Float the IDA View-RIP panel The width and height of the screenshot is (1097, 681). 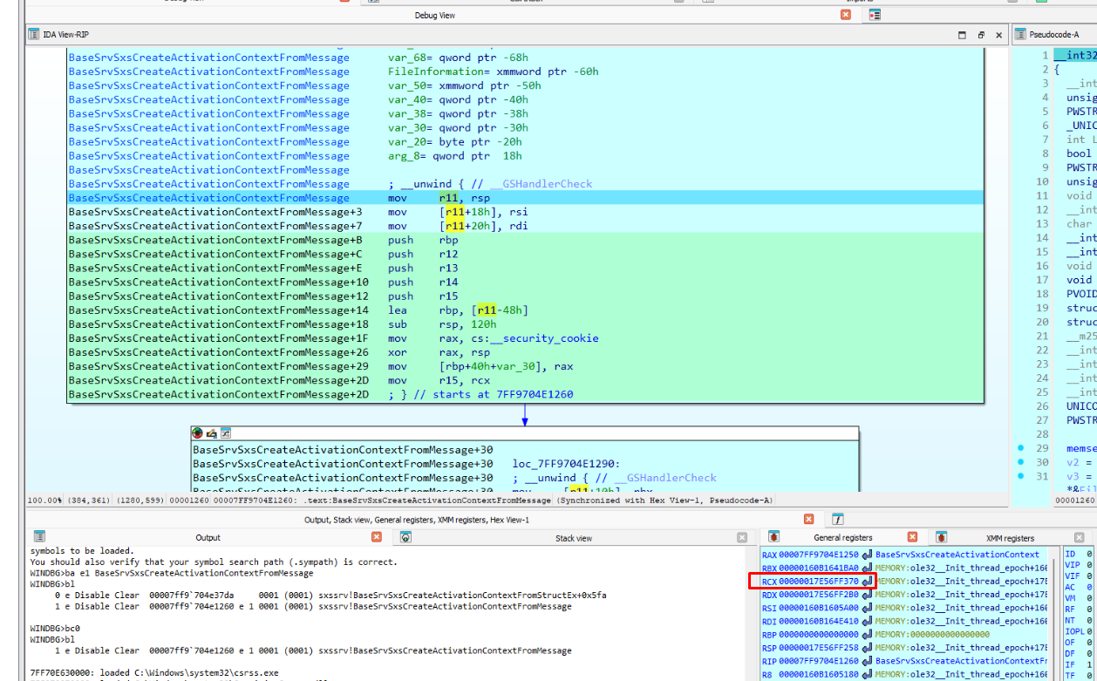(980, 35)
